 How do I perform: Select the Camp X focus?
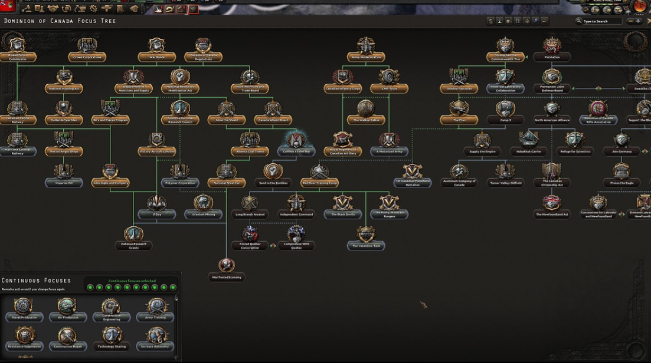505,113
